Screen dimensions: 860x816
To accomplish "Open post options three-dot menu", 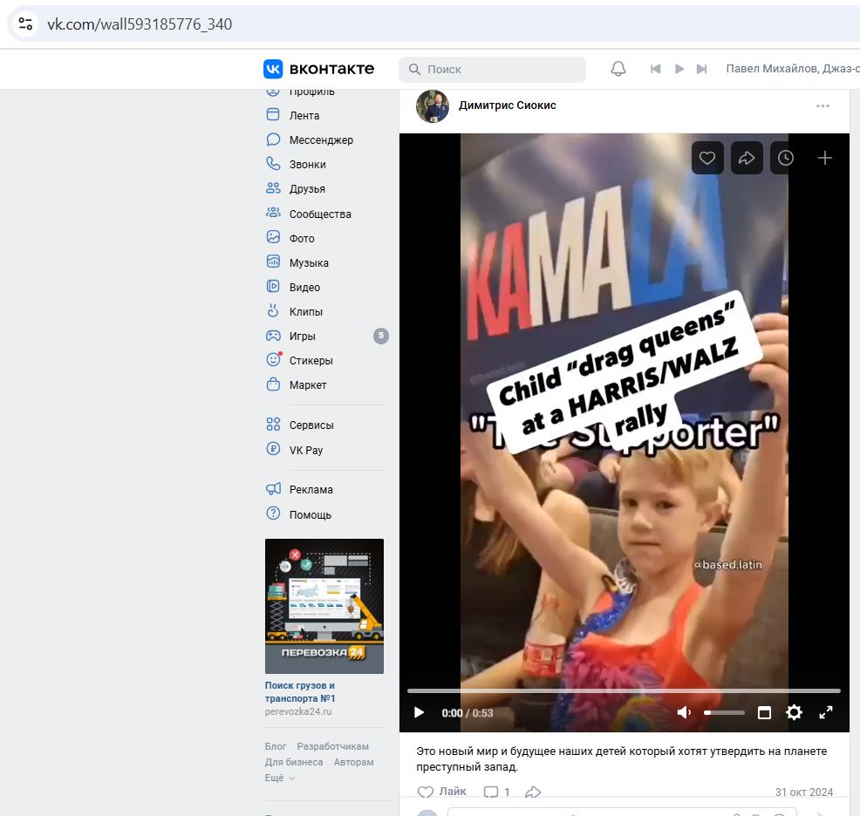I will click(x=822, y=105).
